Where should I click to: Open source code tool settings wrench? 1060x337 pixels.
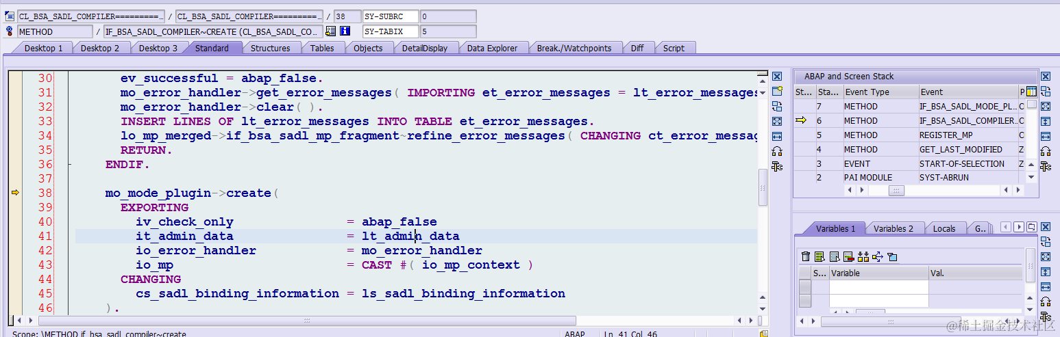(x=777, y=167)
